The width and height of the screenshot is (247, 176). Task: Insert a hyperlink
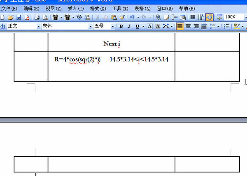pyautogui.click(x=158, y=17)
